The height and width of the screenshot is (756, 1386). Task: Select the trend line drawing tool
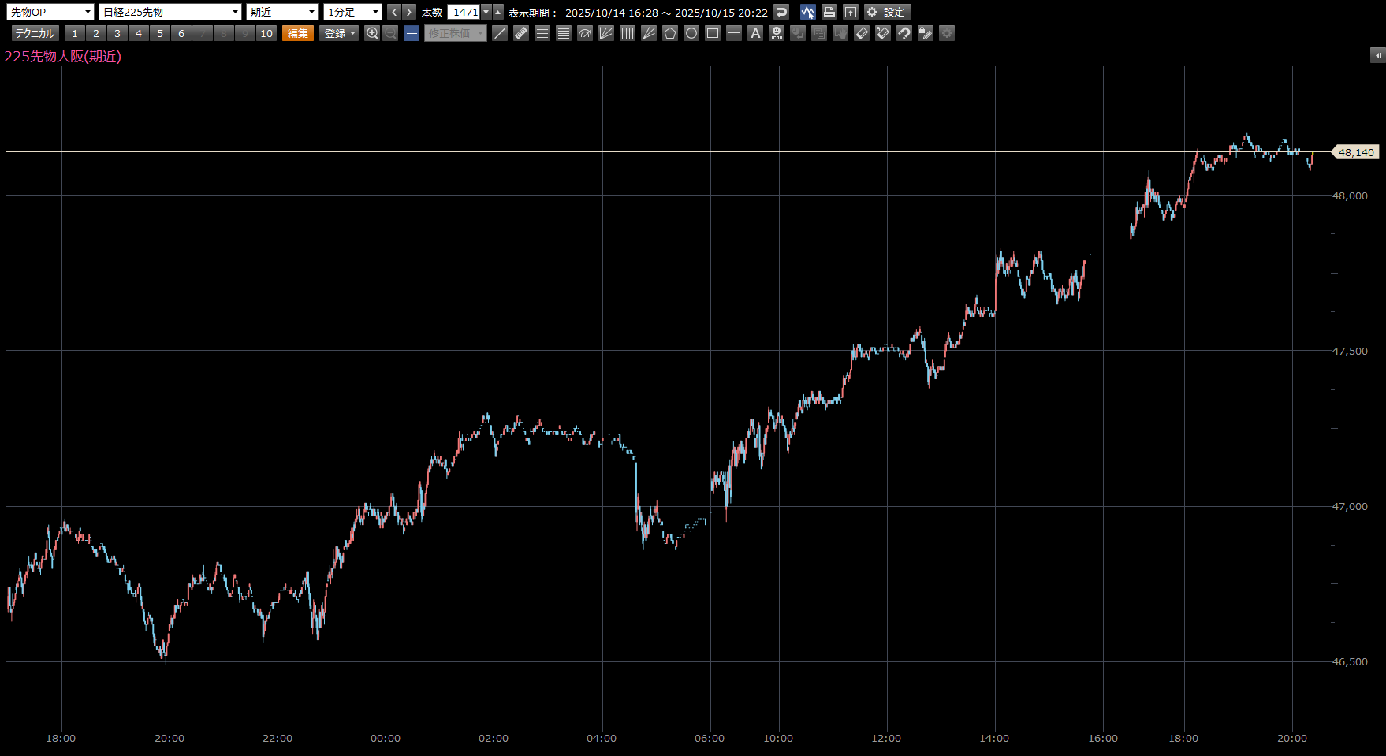click(500, 33)
